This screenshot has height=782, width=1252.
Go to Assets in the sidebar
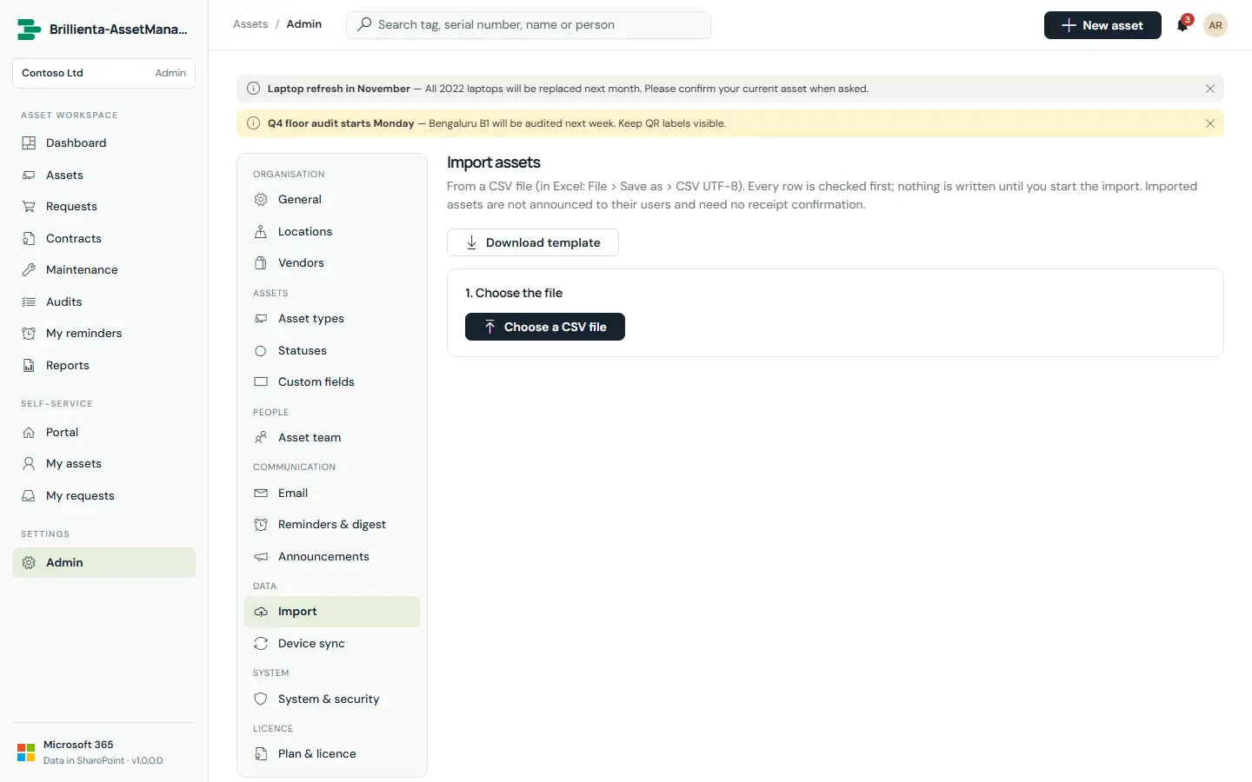click(103, 176)
